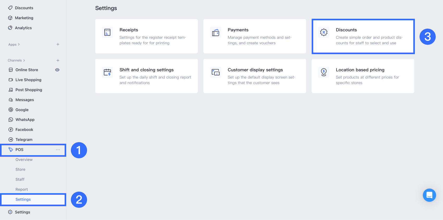Open the POS Report submenu item
Viewport: 443px width, 220px height.
click(x=22, y=190)
